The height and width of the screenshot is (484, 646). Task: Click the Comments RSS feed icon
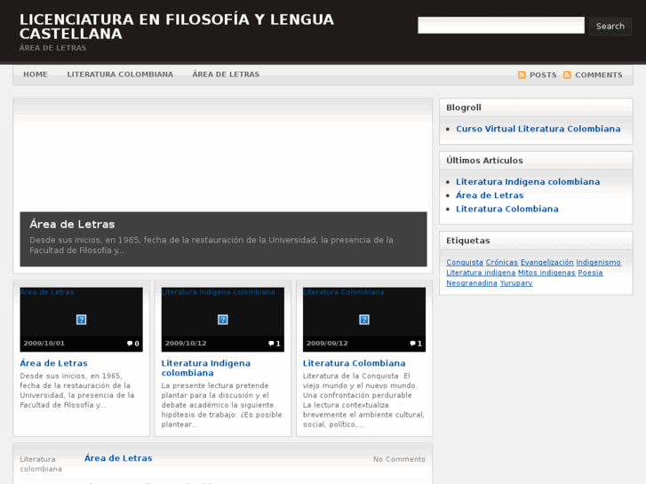(567, 75)
